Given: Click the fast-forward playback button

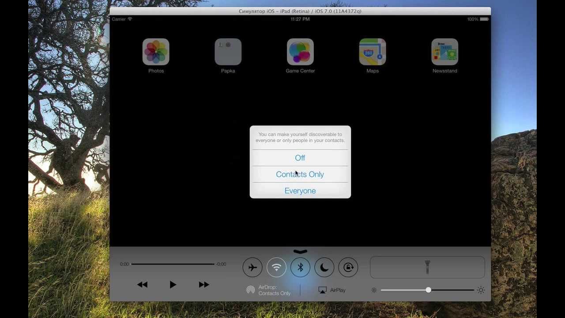Looking at the screenshot, I should 203,285.
